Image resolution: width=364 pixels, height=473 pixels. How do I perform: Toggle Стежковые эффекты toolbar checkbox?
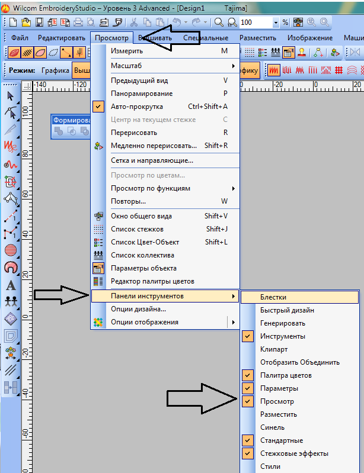tap(300, 453)
